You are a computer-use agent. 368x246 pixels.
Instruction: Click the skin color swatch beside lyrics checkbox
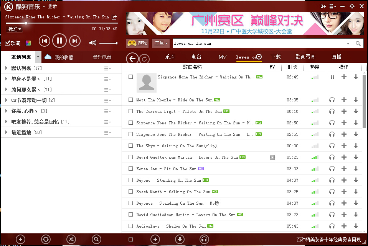28,43
